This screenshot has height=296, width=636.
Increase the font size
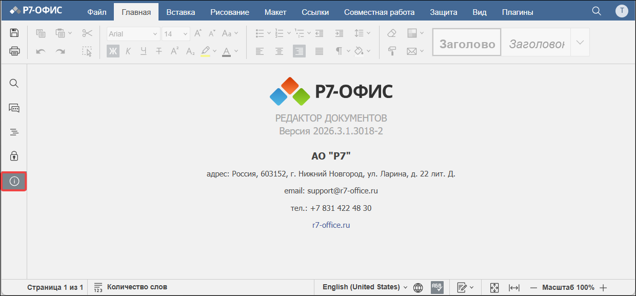pyautogui.click(x=198, y=33)
